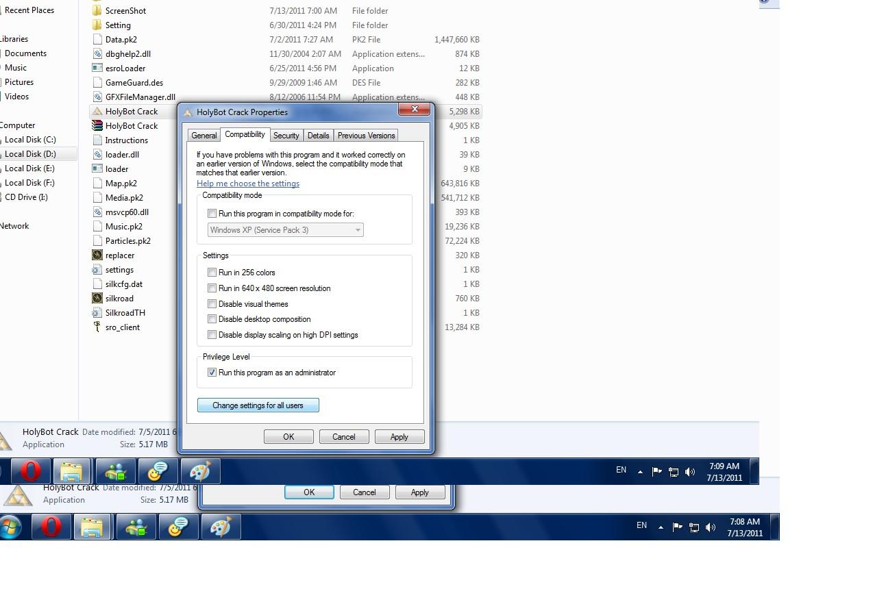Screen dimensions: 873x602
Task: Click the ScreenShot folder icon
Action: 97,11
